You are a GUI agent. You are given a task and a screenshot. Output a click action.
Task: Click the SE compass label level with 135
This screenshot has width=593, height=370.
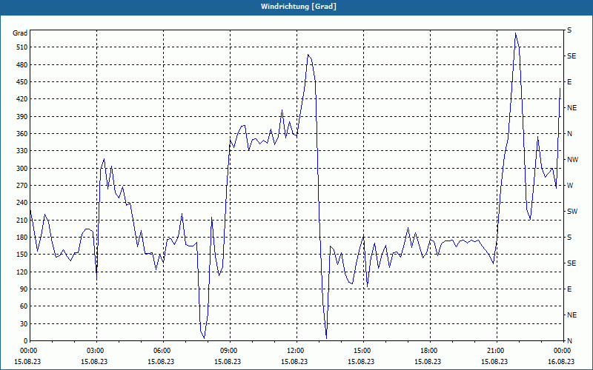[x=572, y=263]
